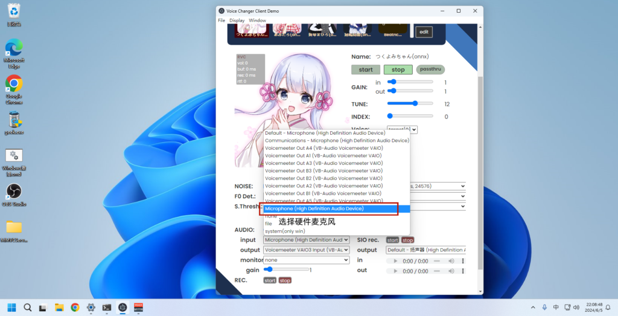Adjust the TUNE slider
Viewport: 618px width, 316px height.
tap(410, 103)
